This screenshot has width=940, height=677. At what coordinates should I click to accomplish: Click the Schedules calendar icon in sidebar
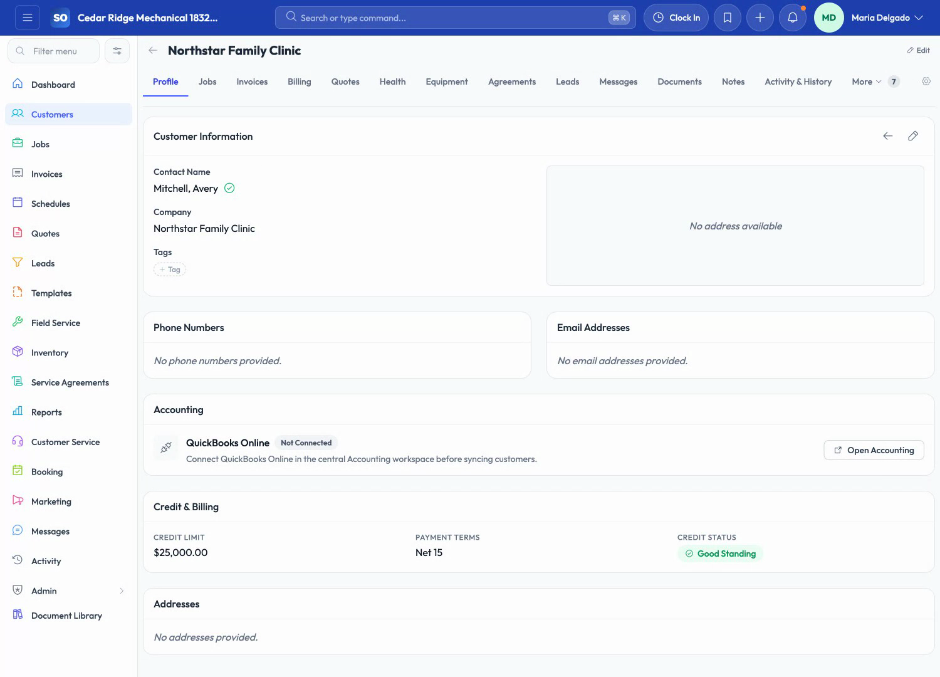click(18, 203)
